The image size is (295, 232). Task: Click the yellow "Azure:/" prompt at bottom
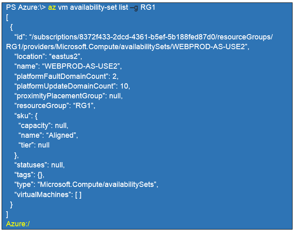[x=18, y=224]
